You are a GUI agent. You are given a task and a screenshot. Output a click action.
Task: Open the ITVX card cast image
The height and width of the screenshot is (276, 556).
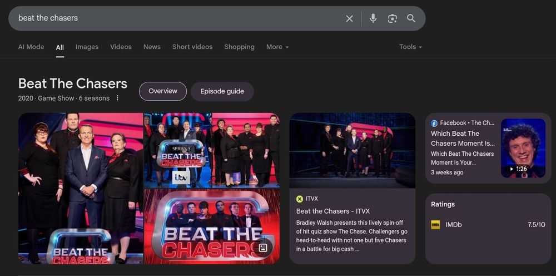pyautogui.click(x=353, y=150)
